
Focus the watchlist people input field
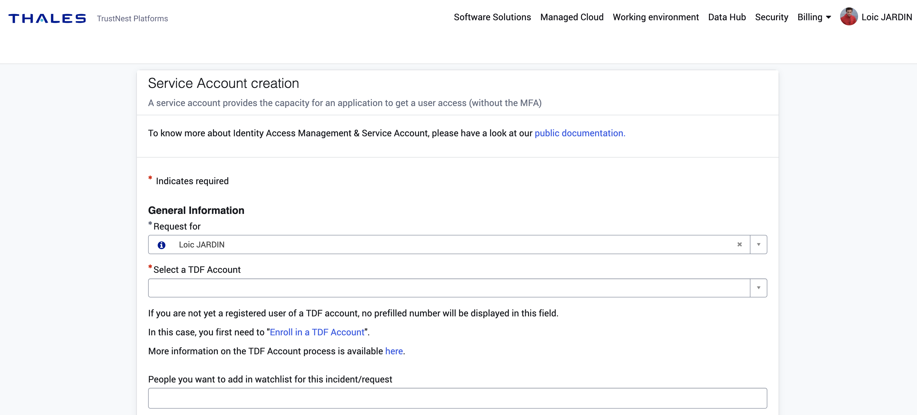457,398
